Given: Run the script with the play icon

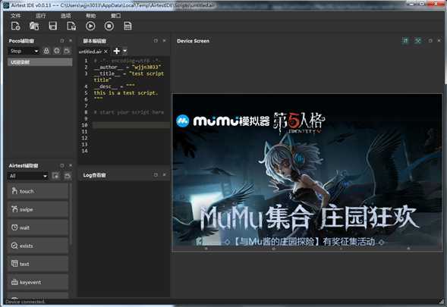Looking at the screenshot, I should (x=90, y=27).
